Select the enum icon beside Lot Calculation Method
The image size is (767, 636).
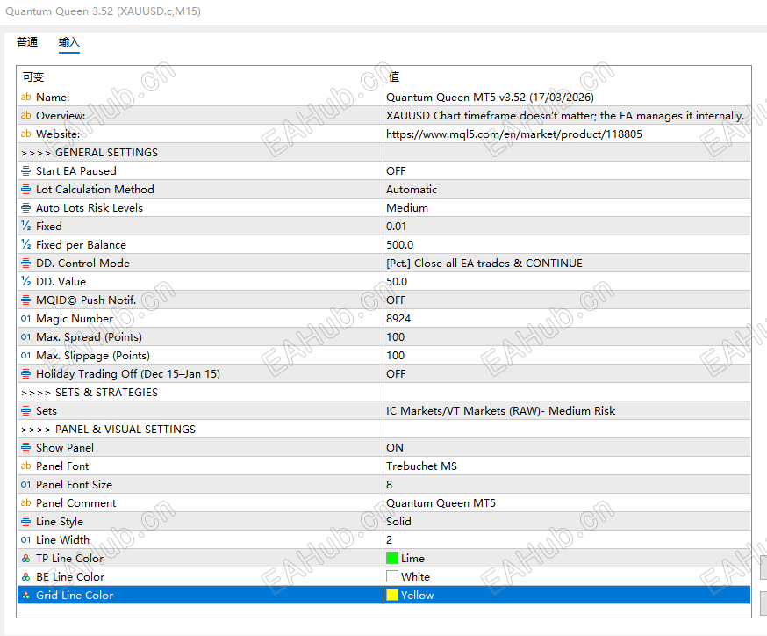pos(26,190)
